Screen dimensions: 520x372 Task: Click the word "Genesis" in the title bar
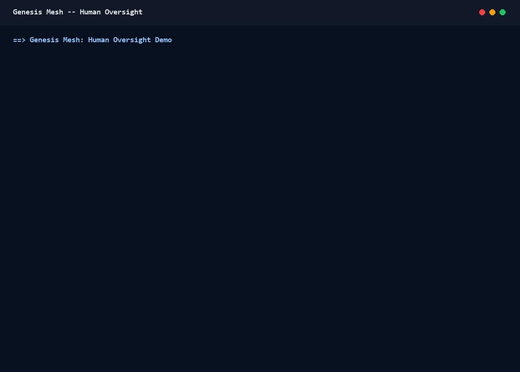point(27,12)
